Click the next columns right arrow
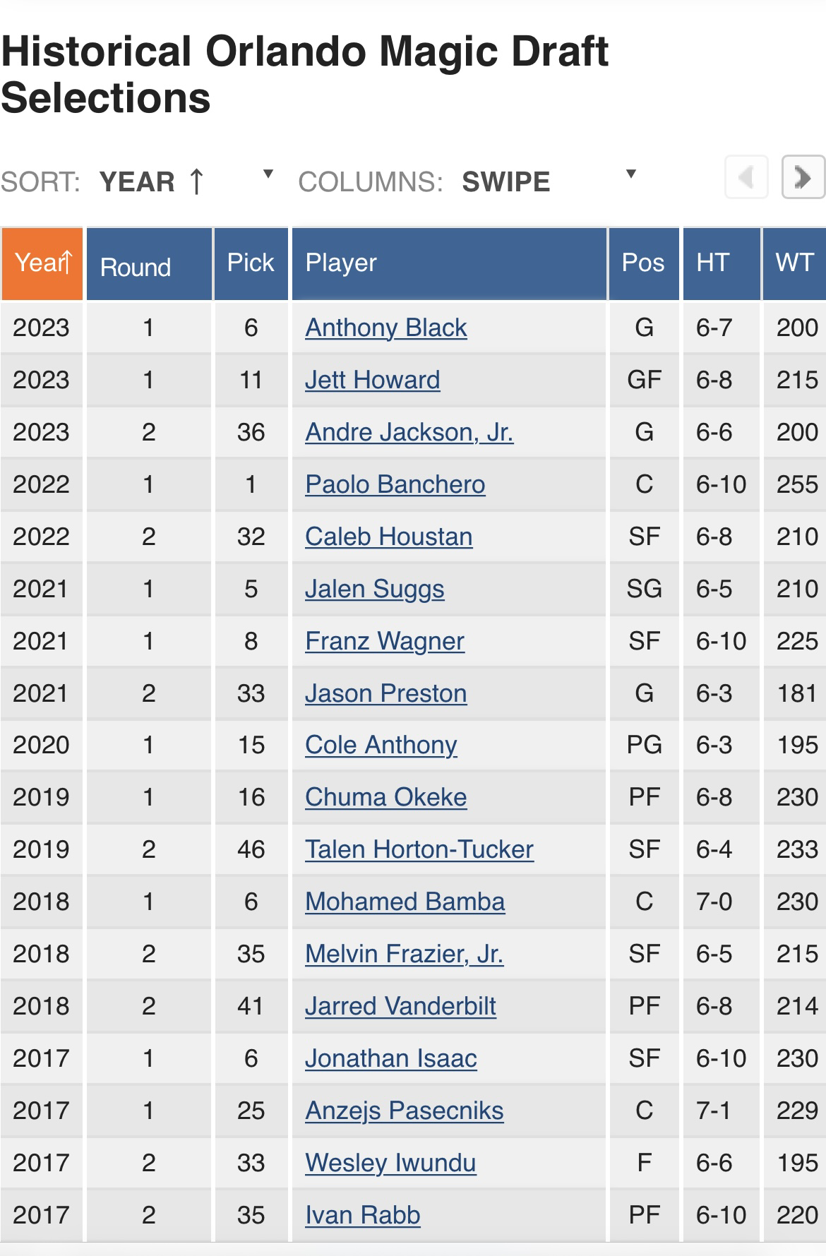The width and height of the screenshot is (826, 1256). [803, 177]
